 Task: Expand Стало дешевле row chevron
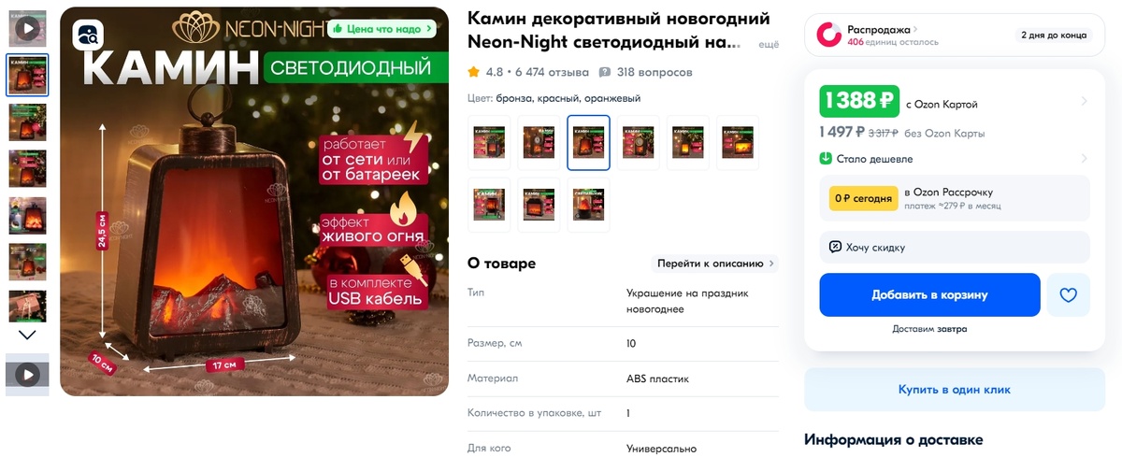pyautogui.click(x=1084, y=159)
